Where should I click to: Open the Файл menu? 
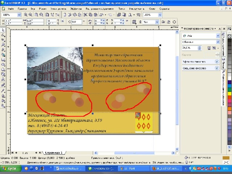[11, 9]
